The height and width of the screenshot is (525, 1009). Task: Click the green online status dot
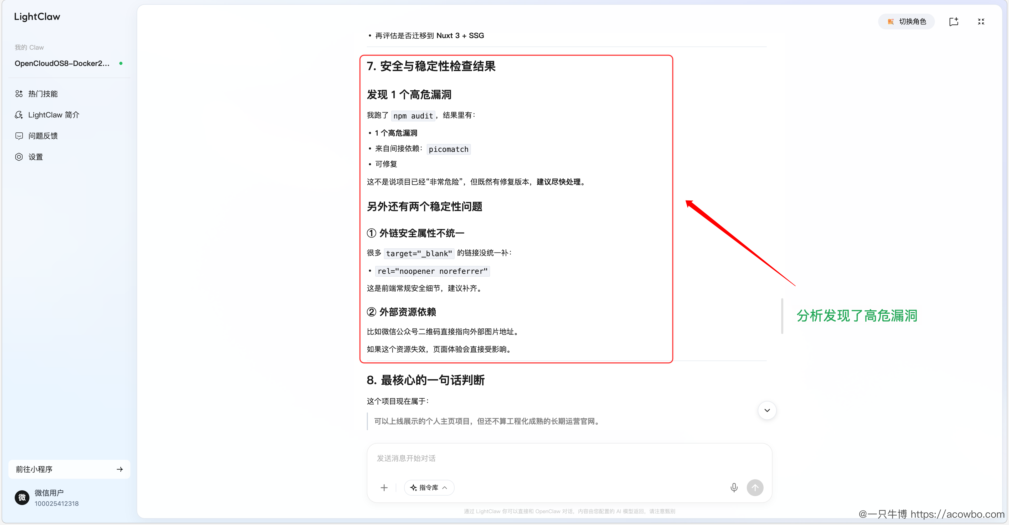(121, 64)
